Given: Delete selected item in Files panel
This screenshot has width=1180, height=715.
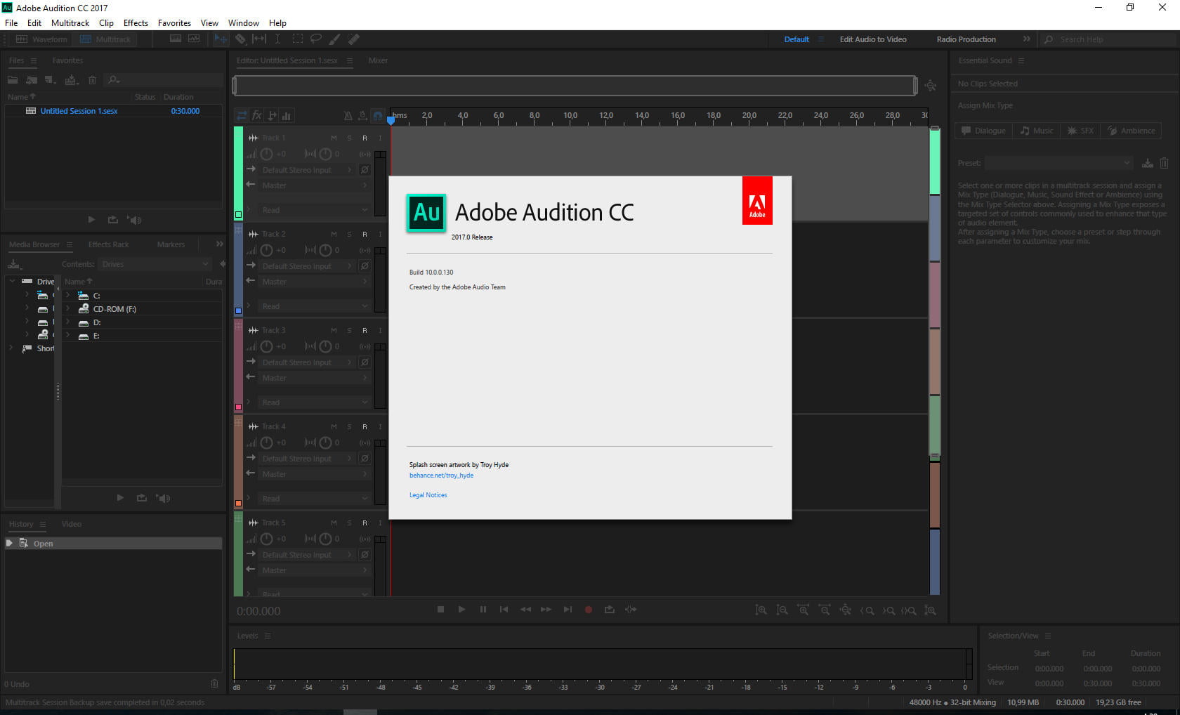Looking at the screenshot, I should point(92,80).
